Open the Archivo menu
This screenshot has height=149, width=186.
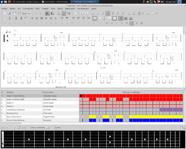point(4,9)
